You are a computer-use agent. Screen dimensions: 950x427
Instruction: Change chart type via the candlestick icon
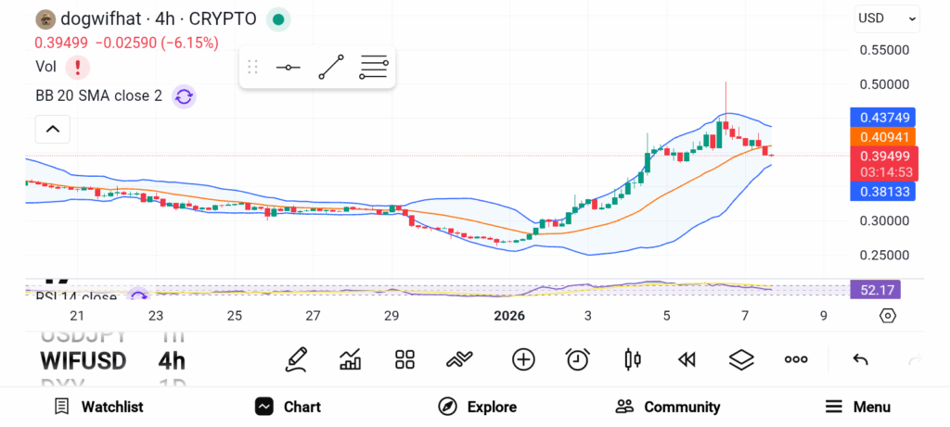pyautogui.click(x=633, y=359)
